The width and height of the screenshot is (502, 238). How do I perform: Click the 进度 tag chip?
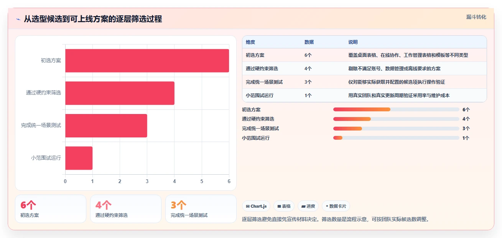pyautogui.click(x=308, y=206)
